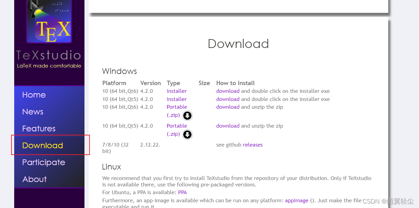This screenshot has height=208, width=419.
Task: Click the Size column header
Action: point(204,83)
